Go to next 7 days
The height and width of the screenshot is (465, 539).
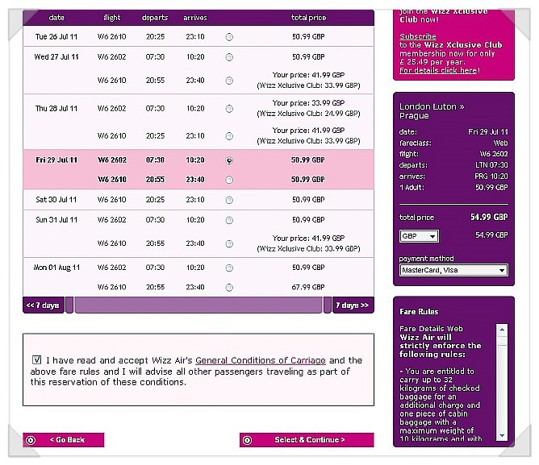click(x=353, y=305)
